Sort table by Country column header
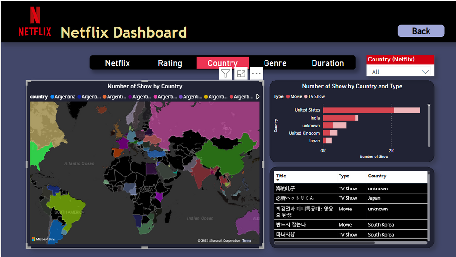 pos(377,176)
